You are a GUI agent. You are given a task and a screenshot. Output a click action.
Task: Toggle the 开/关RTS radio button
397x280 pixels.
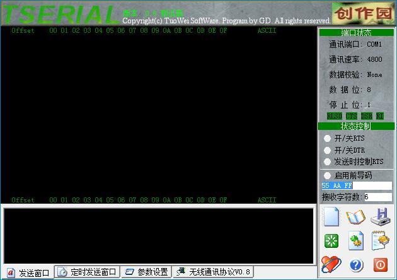click(327, 138)
